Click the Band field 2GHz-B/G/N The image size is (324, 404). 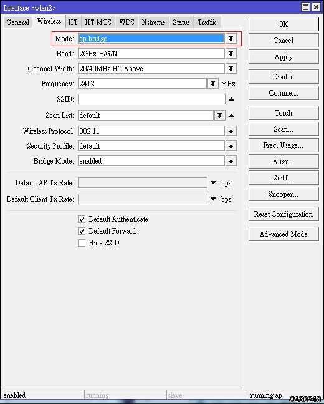[151, 54]
